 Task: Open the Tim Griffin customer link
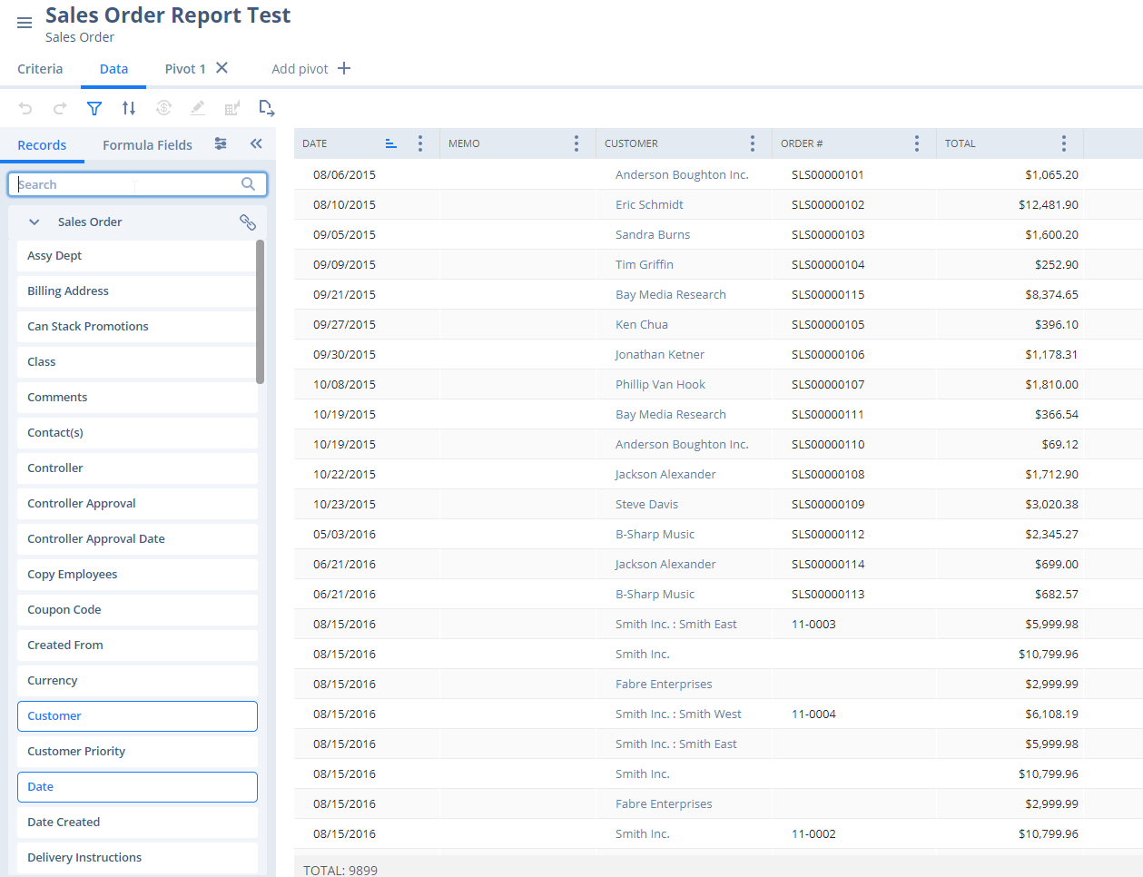tap(645, 265)
